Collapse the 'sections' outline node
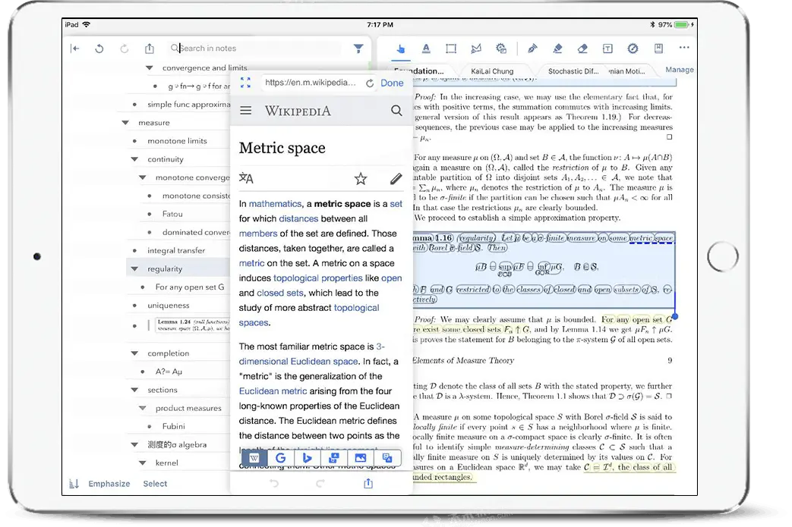Screen dimensions: 792x527 pos(134,390)
